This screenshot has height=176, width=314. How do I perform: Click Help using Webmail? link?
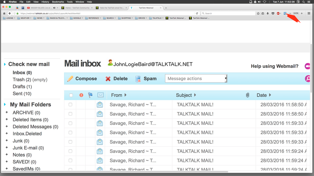[274, 66]
